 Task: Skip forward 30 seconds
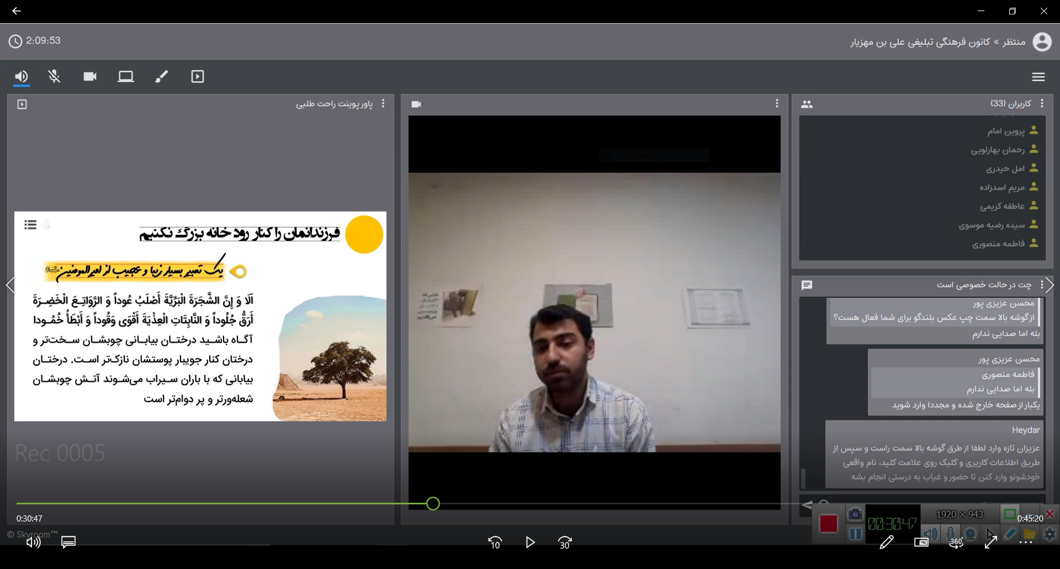[x=565, y=543]
